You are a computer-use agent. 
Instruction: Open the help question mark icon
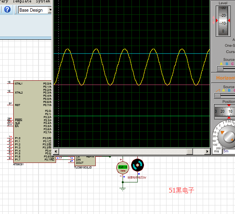pyautogui.click(x=7, y=10)
